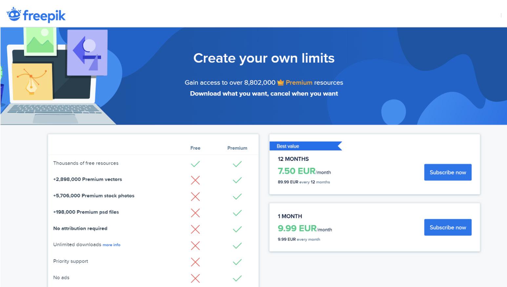Image resolution: width=507 pixels, height=287 pixels.
Task: Click the Premium crown icon in banner
Action: coord(280,83)
